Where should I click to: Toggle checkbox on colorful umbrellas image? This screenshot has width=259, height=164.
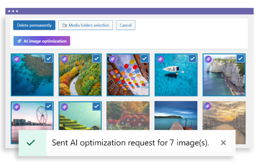click(x=144, y=59)
